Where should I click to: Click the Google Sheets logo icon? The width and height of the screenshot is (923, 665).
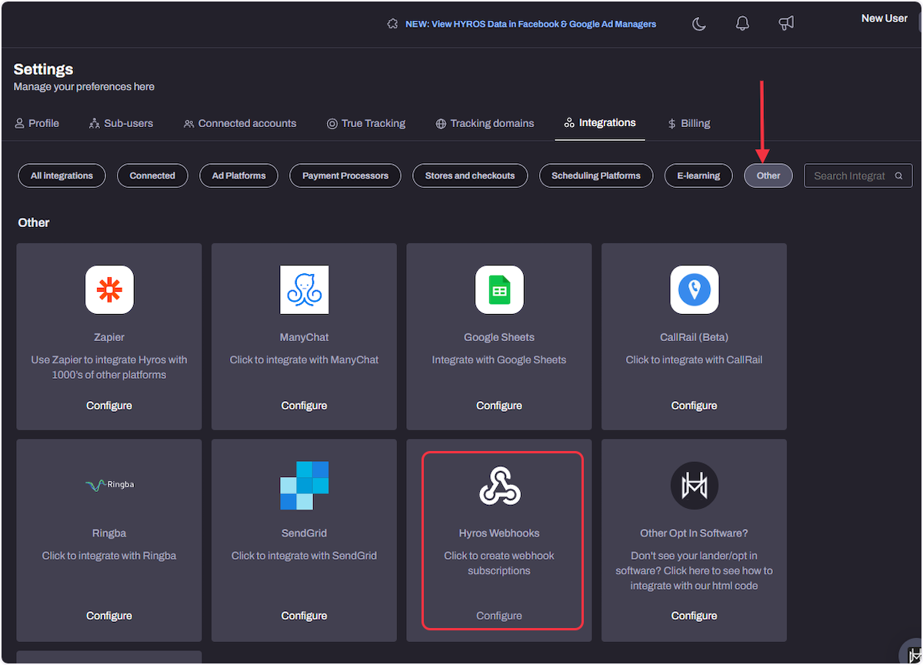(x=499, y=289)
